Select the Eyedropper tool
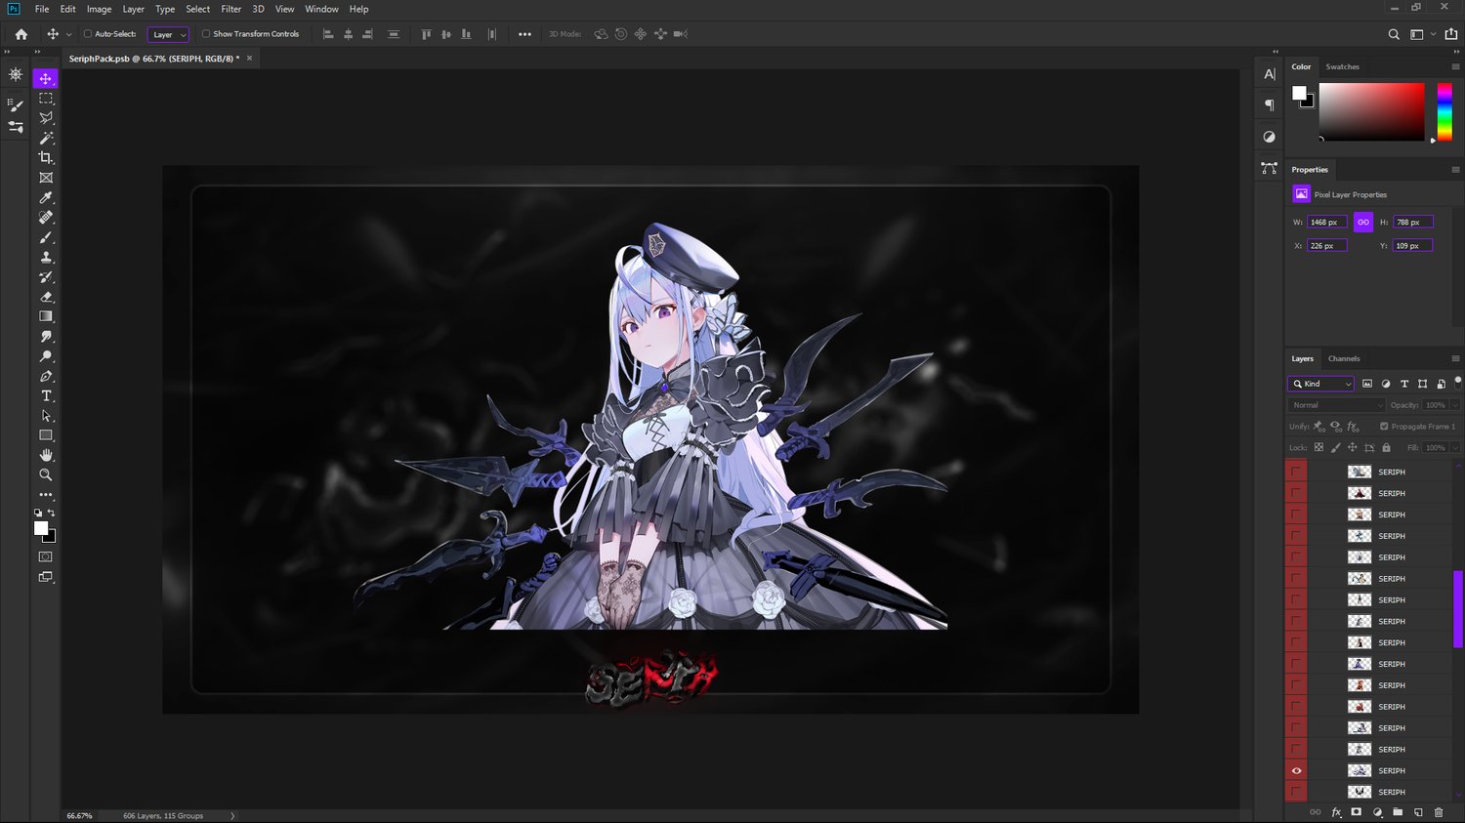Screen dimensions: 1465x823 tap(46, 198)
